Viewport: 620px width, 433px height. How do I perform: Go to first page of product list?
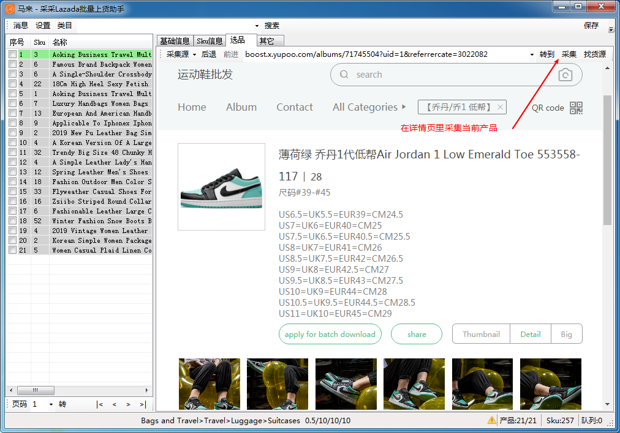click(99, 404)
